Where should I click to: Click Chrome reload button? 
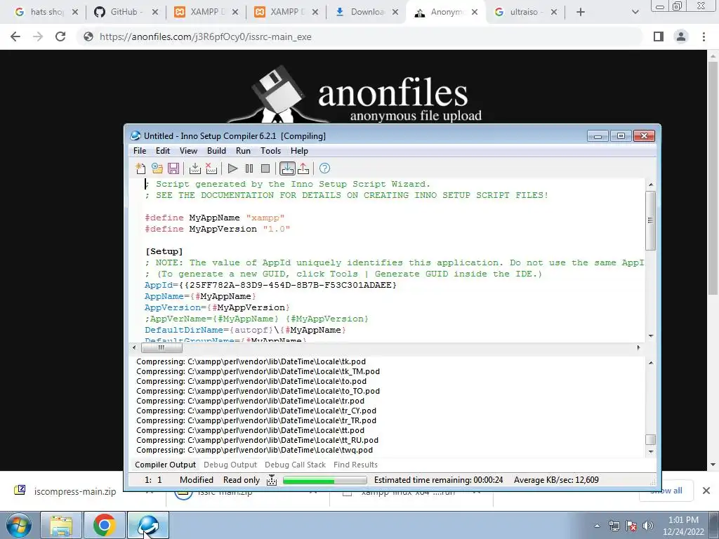pyautogui.click(x=60, y=36)
